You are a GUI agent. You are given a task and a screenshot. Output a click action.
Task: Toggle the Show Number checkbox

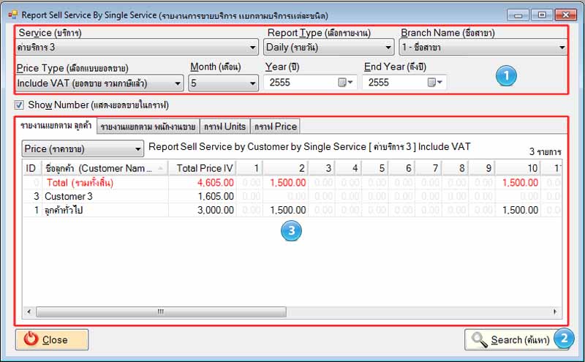[19, 105]
